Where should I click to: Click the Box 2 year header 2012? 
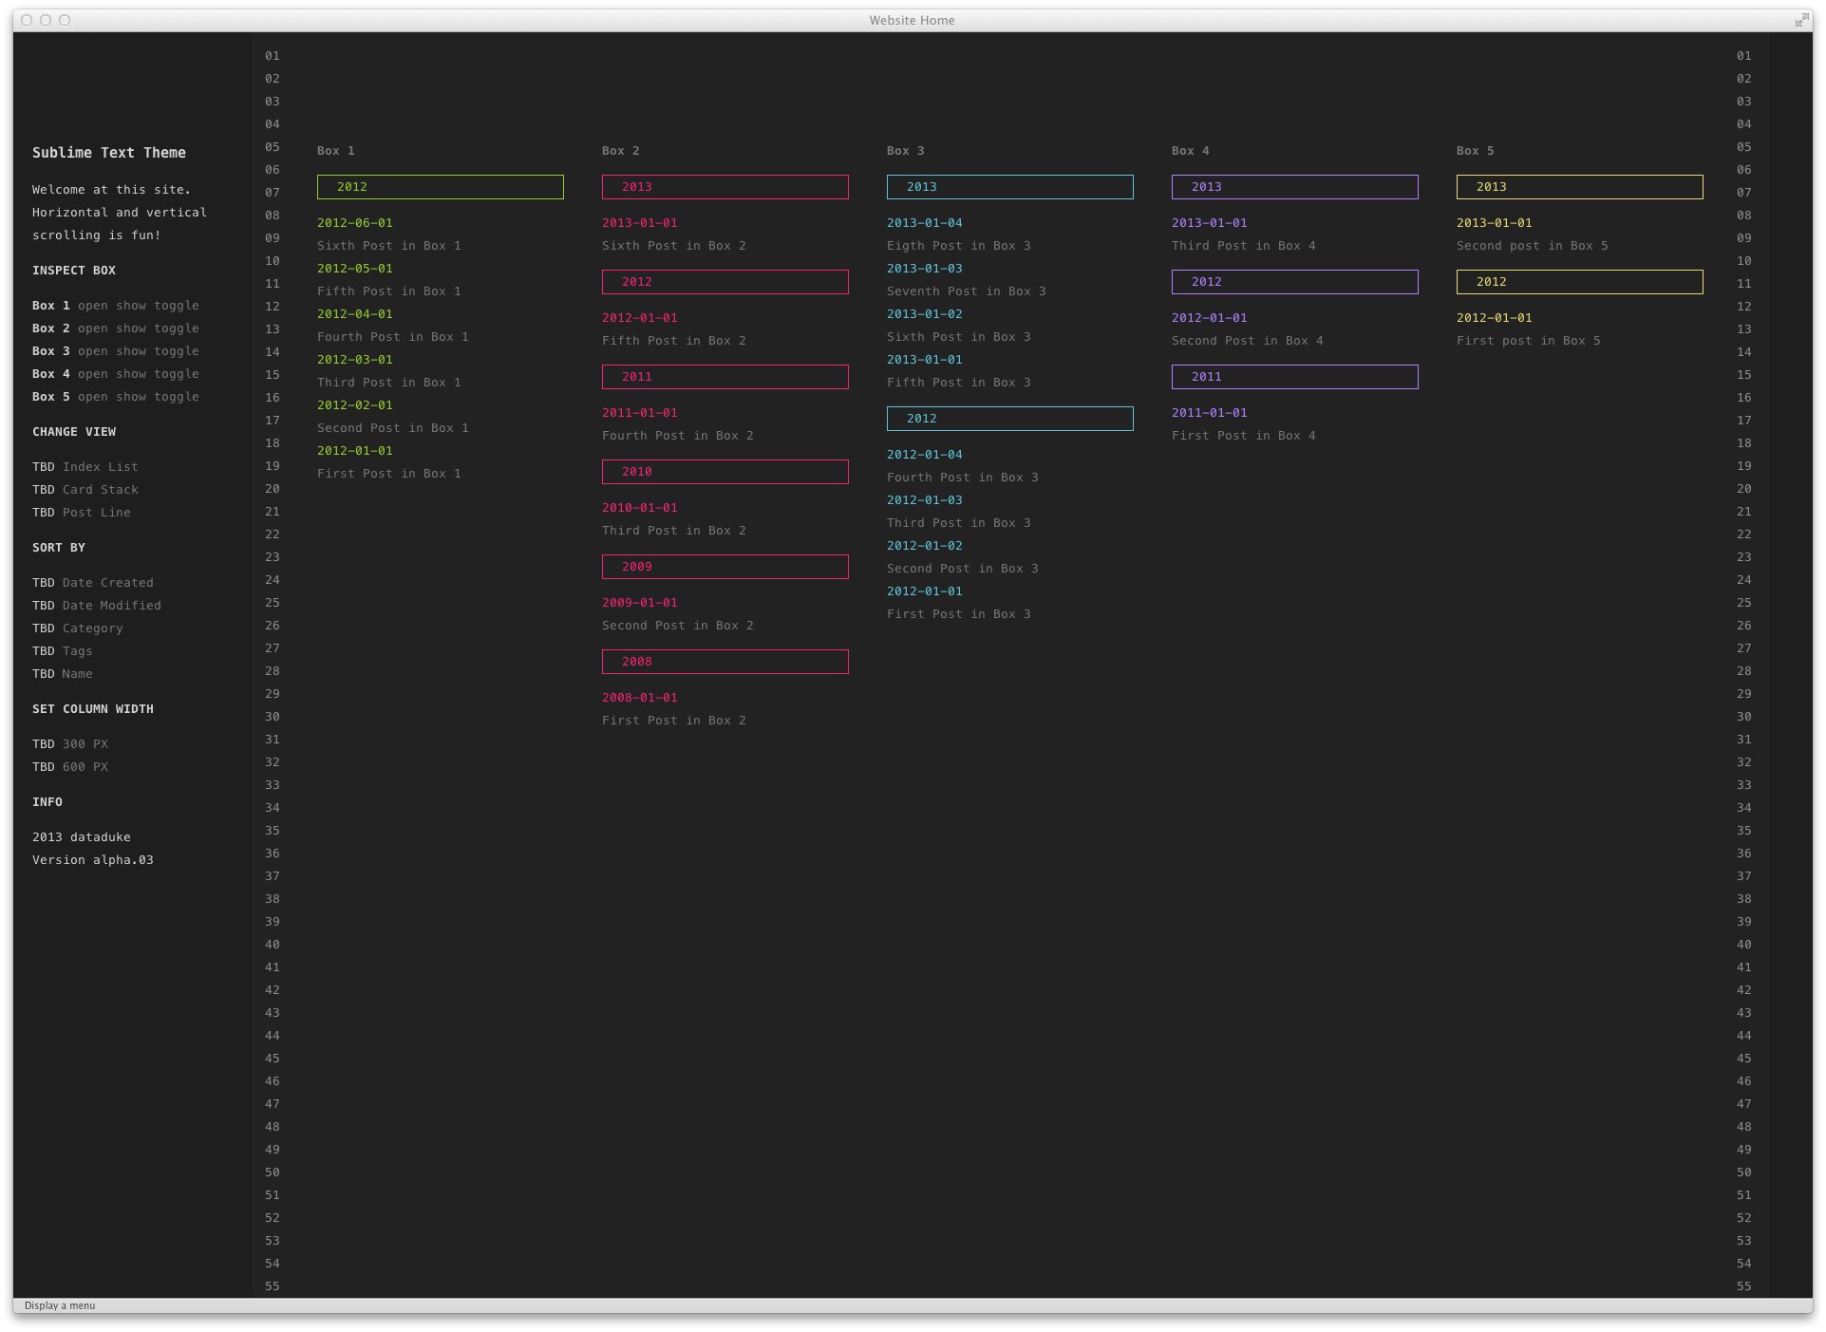coord(725,281)
